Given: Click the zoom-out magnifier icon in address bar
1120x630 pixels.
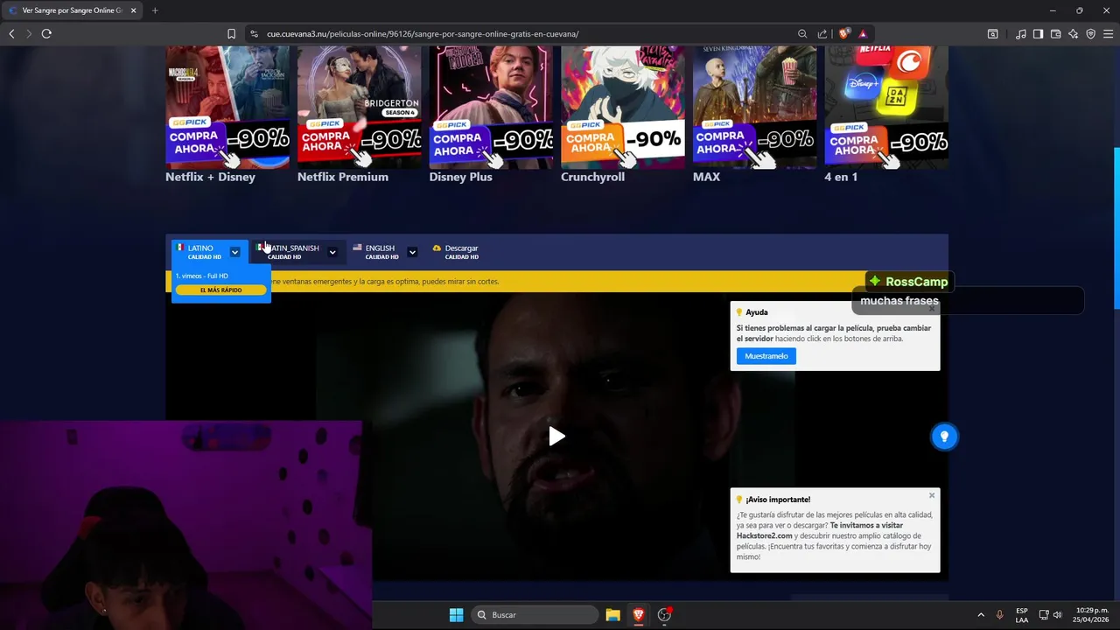Looking at the screenshot, I should [802, 34].
